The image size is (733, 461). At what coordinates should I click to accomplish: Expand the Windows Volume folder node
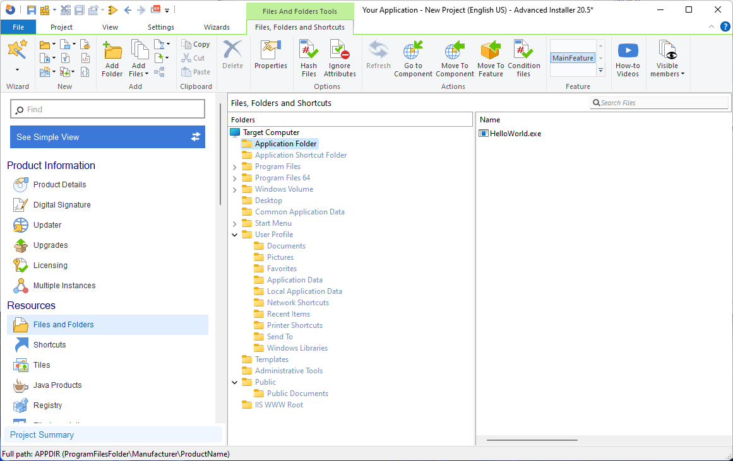click(235, 190)
